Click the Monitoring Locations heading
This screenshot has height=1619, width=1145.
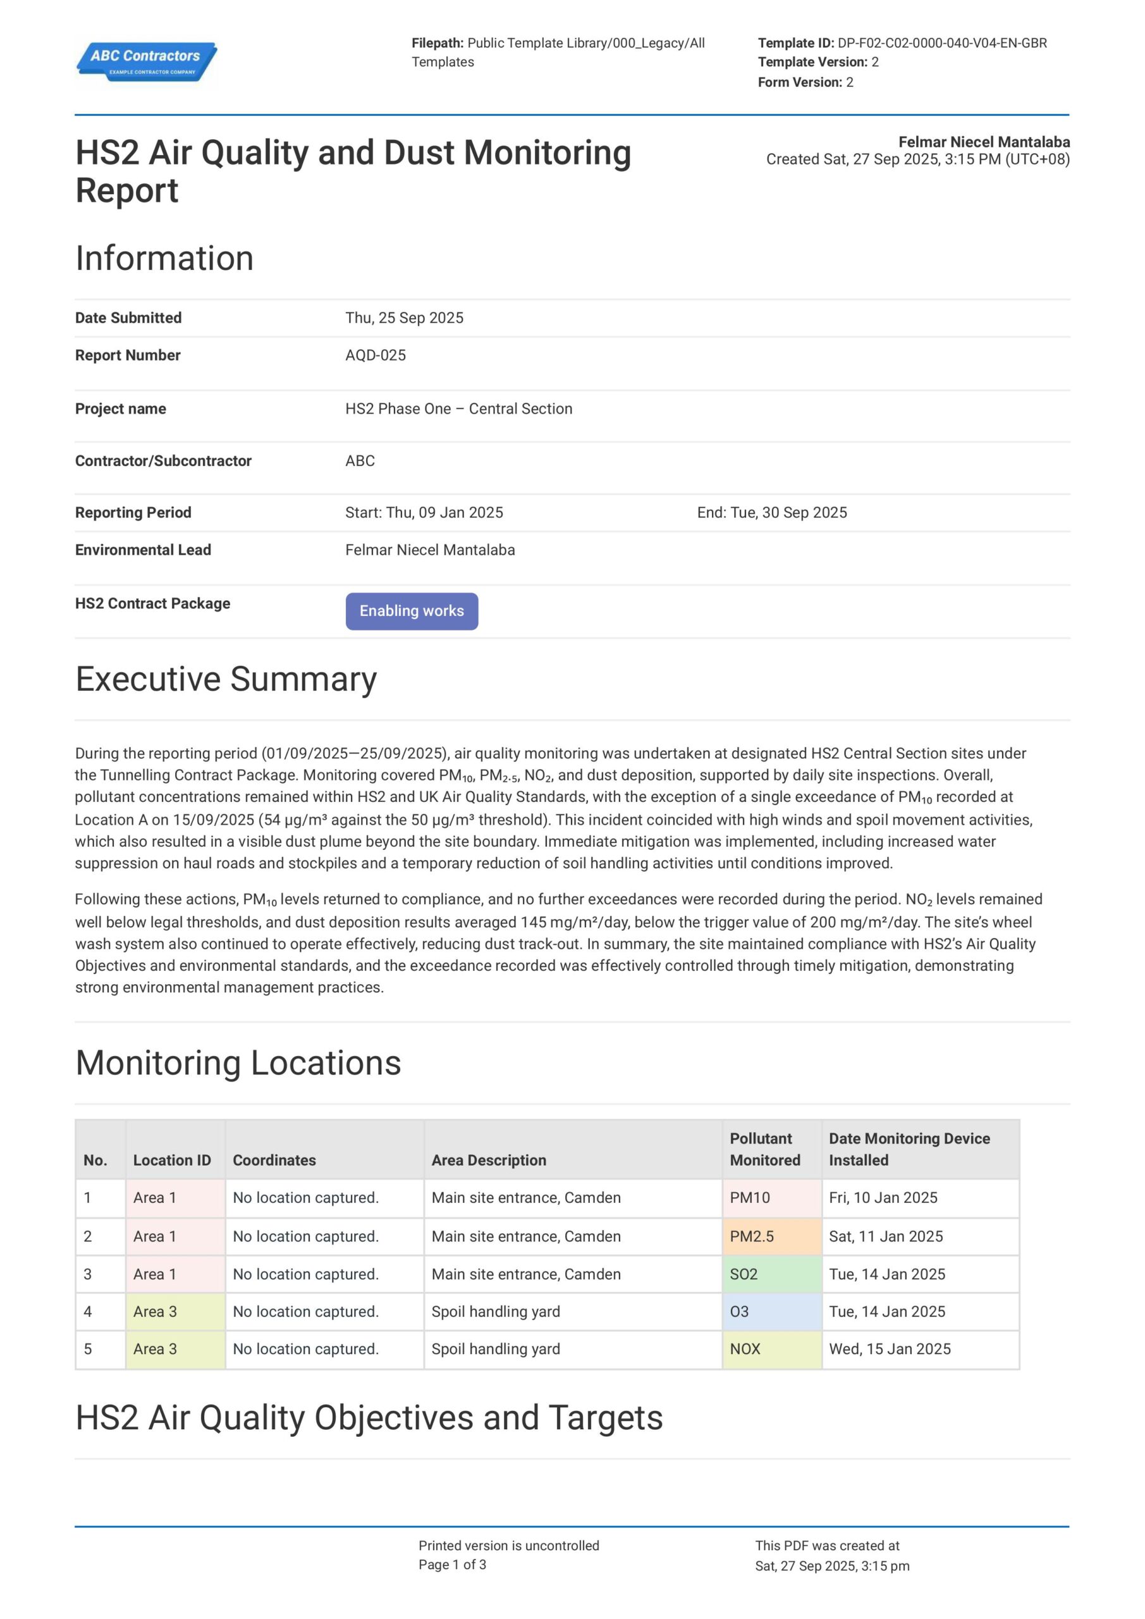[x=238, y=1062]
